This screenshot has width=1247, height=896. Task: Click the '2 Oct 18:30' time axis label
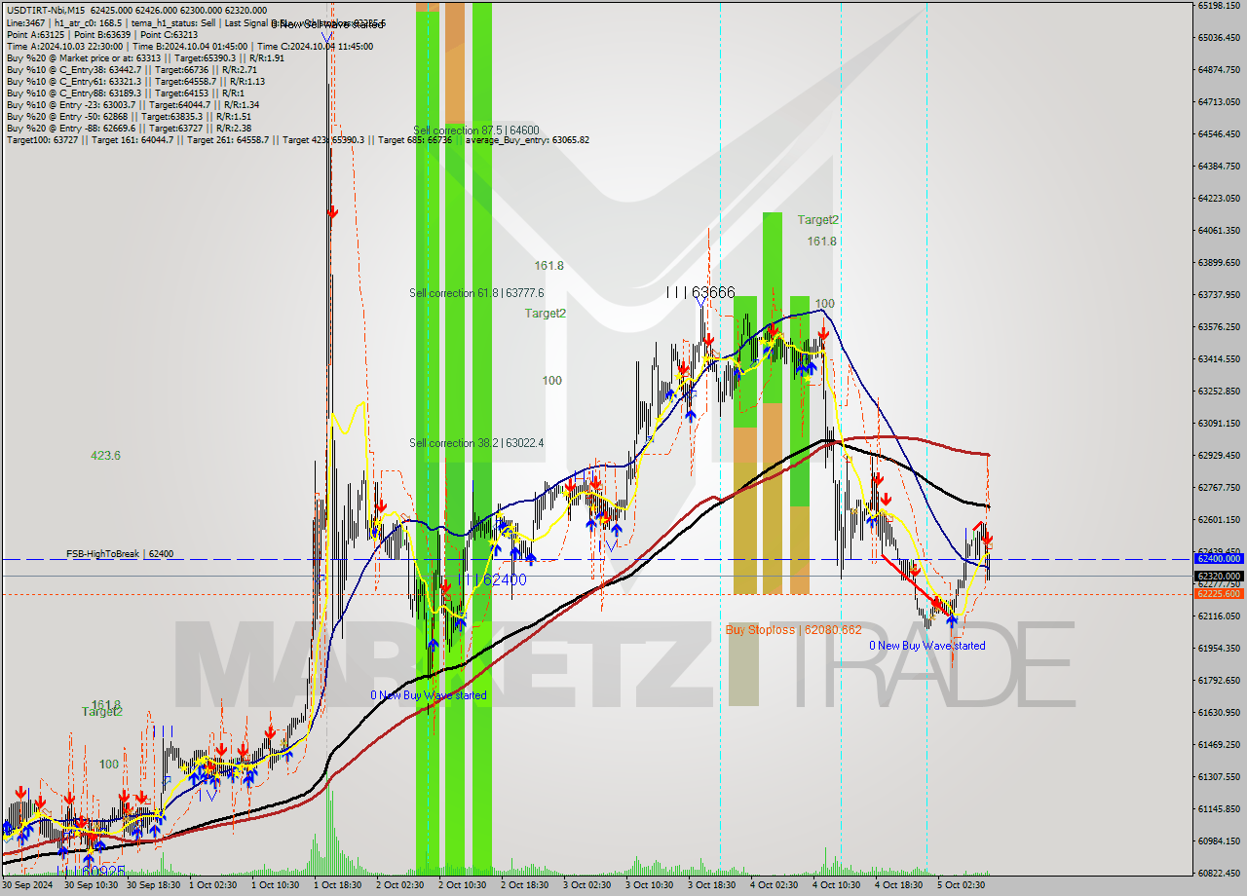pos(525,885)
